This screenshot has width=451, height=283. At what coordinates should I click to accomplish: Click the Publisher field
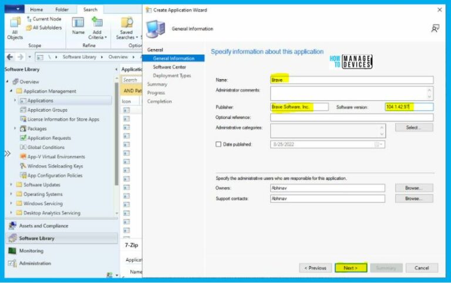coord(299,107)
